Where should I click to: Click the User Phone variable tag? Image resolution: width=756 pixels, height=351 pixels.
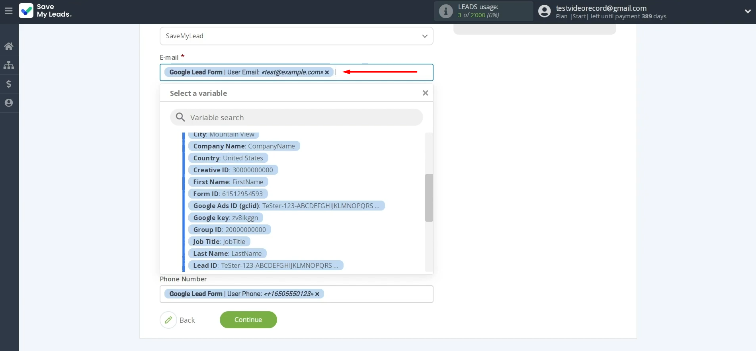[x=244, y=294]
